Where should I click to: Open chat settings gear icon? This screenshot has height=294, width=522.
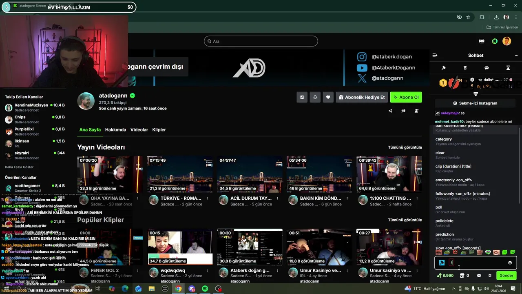pyautogui.click(x=490, y=276)
